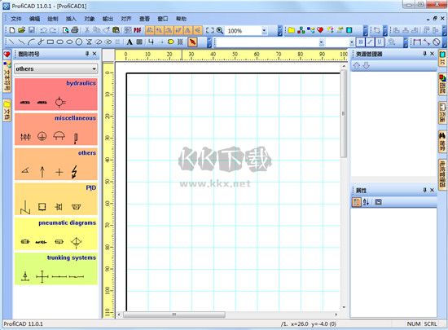Screen dimensions: 448x330
Task: Select the wire drawing tool
Action: (151, 42)
